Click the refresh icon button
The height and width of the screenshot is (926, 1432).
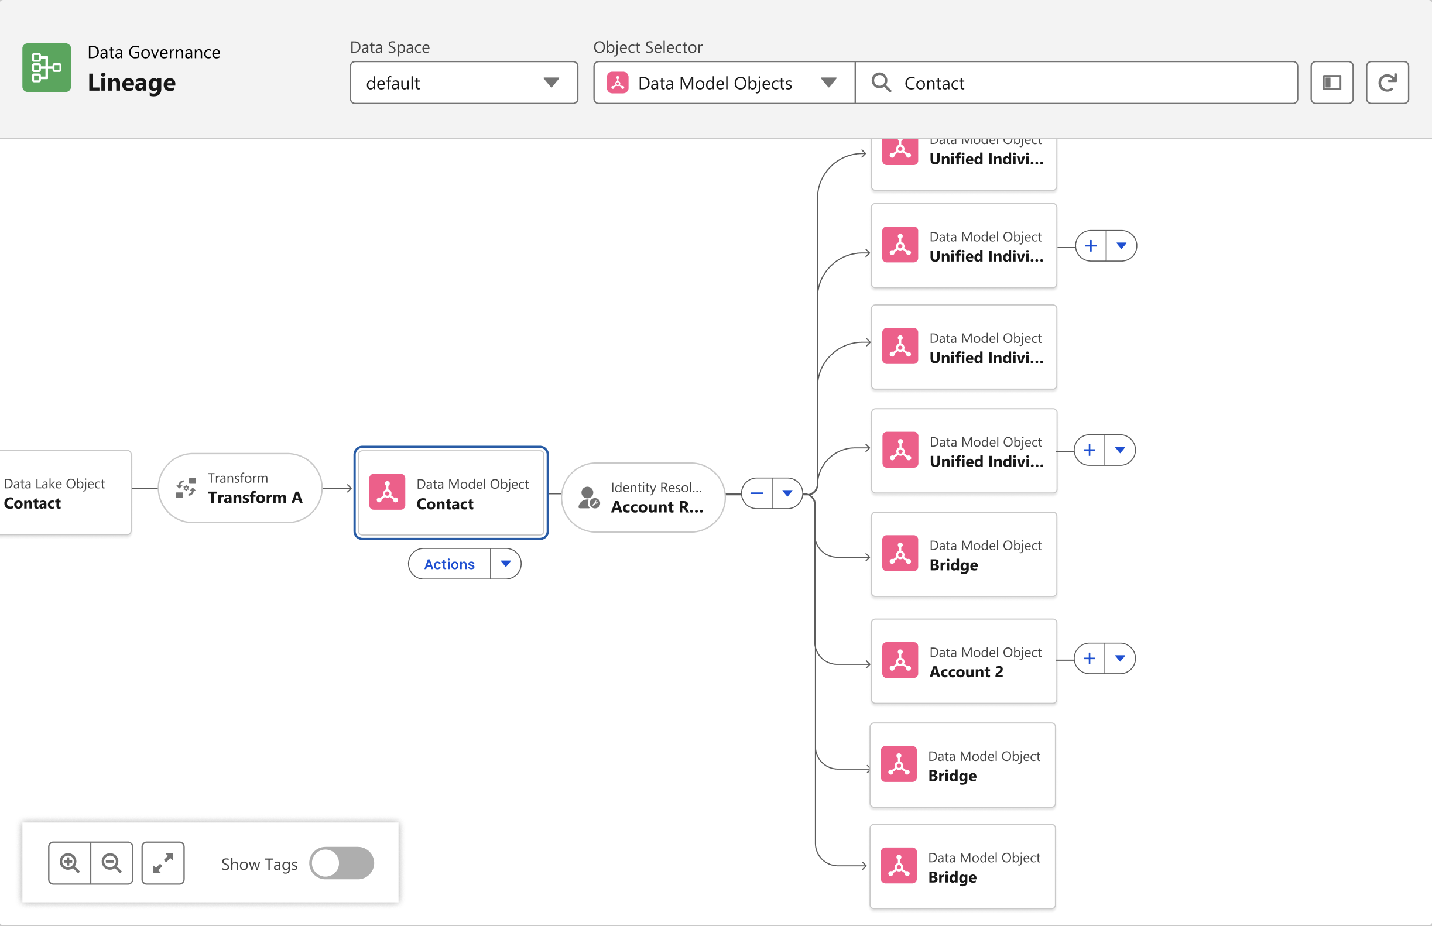[x=1387, y=83]
